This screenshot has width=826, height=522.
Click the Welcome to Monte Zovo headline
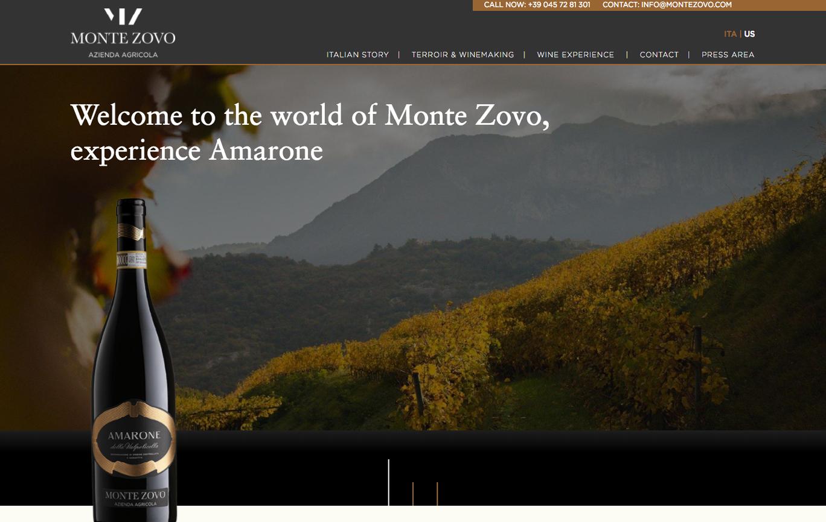coord(310,133)
